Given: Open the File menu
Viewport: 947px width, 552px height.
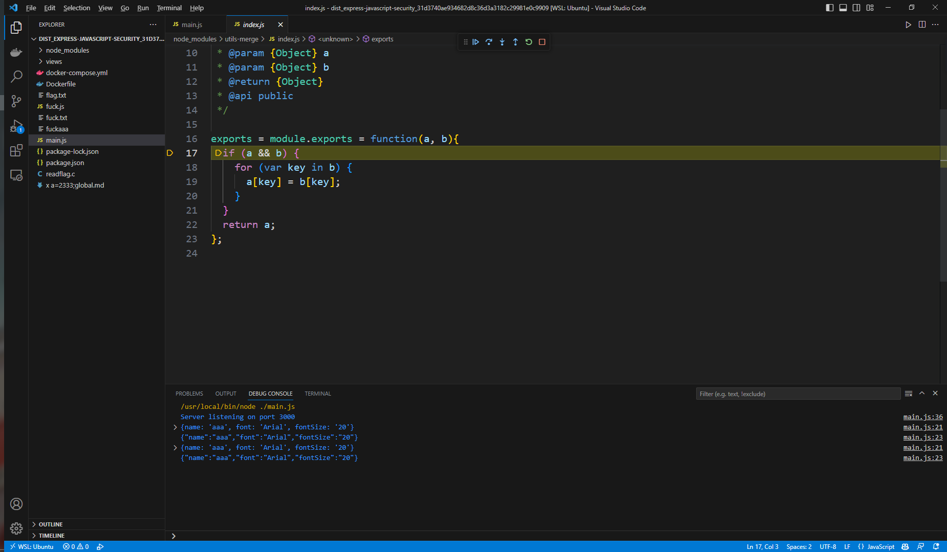Looking at the screenshot, I should point(31,8).
